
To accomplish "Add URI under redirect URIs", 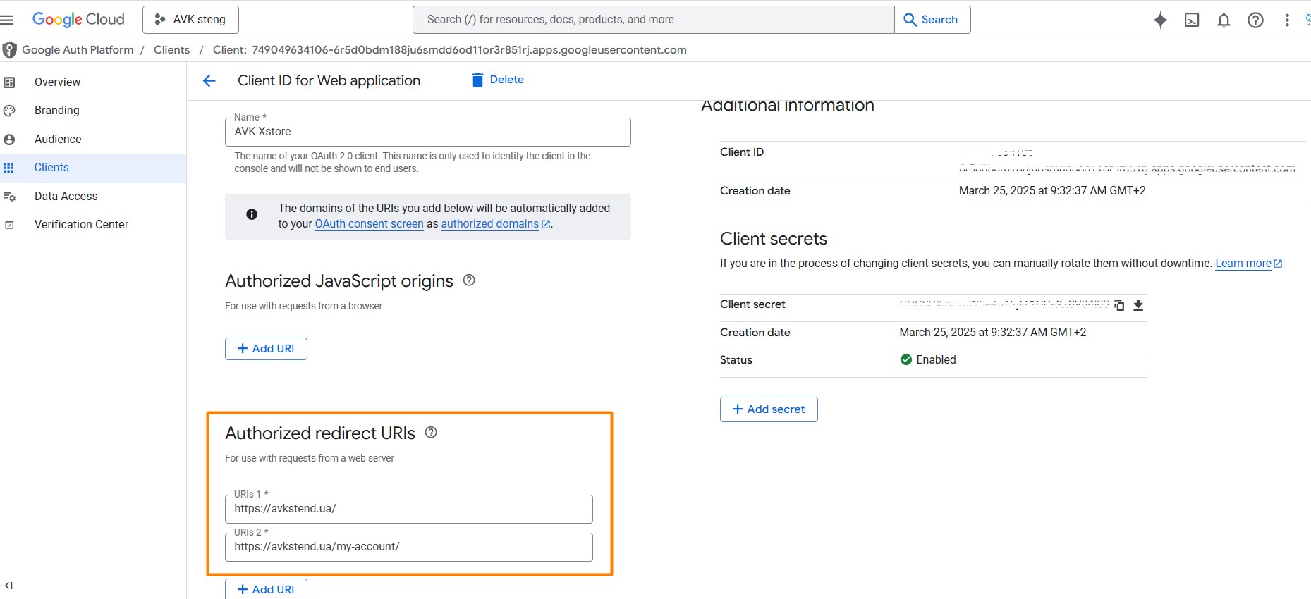I will pyautogui.click(x=266, y=589).
